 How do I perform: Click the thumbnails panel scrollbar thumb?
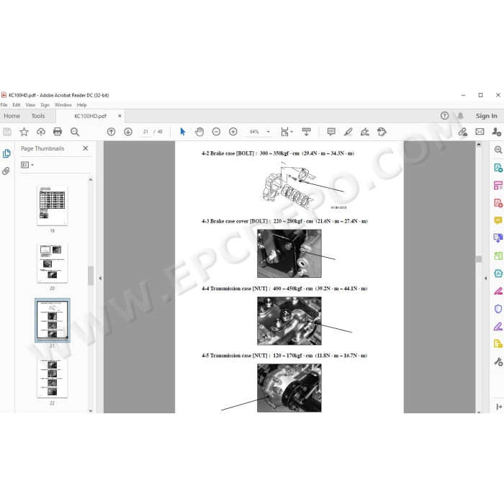(91, 276)
